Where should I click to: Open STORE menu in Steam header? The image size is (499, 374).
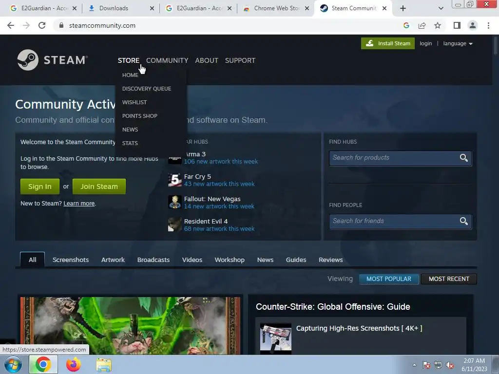(x=129, y=60)
